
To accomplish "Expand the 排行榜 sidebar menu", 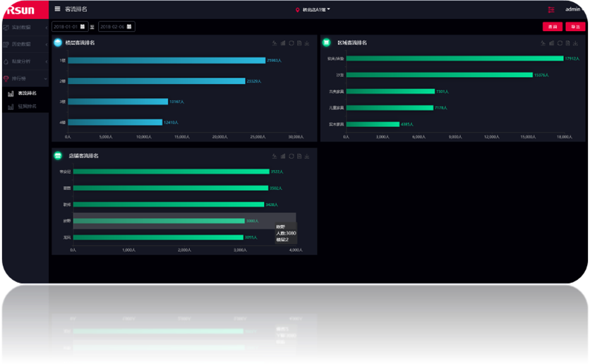I will (21, 78).
